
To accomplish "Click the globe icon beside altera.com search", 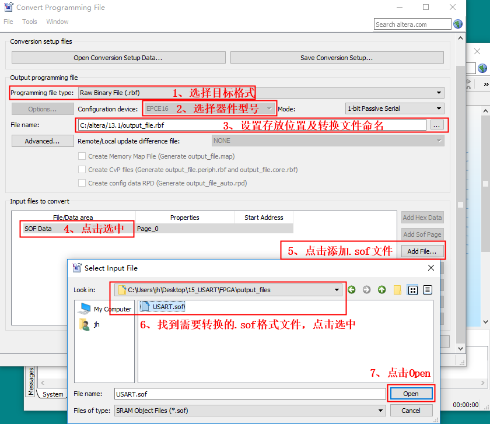I will [458, 24].
